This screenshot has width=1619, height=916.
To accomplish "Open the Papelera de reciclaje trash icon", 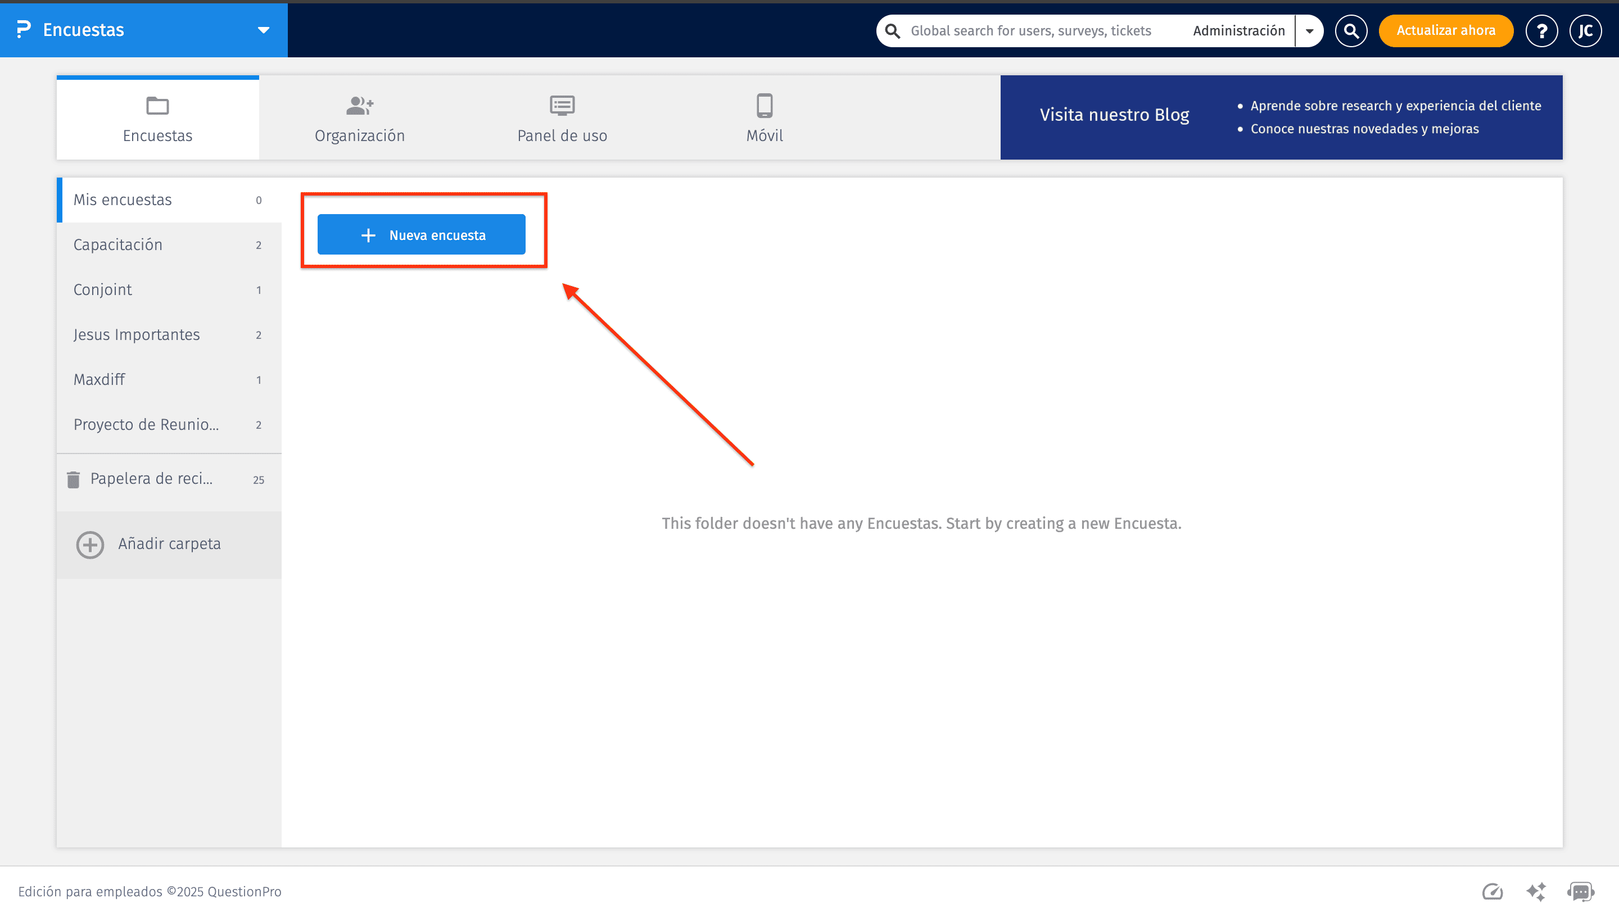I will [74, 479].
